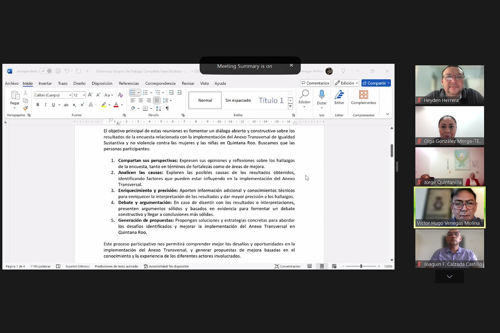Image resolution: width=500 pixels, height=333 pixels.
Task: Toggle bold formatting
Action: tap(38, 105)
